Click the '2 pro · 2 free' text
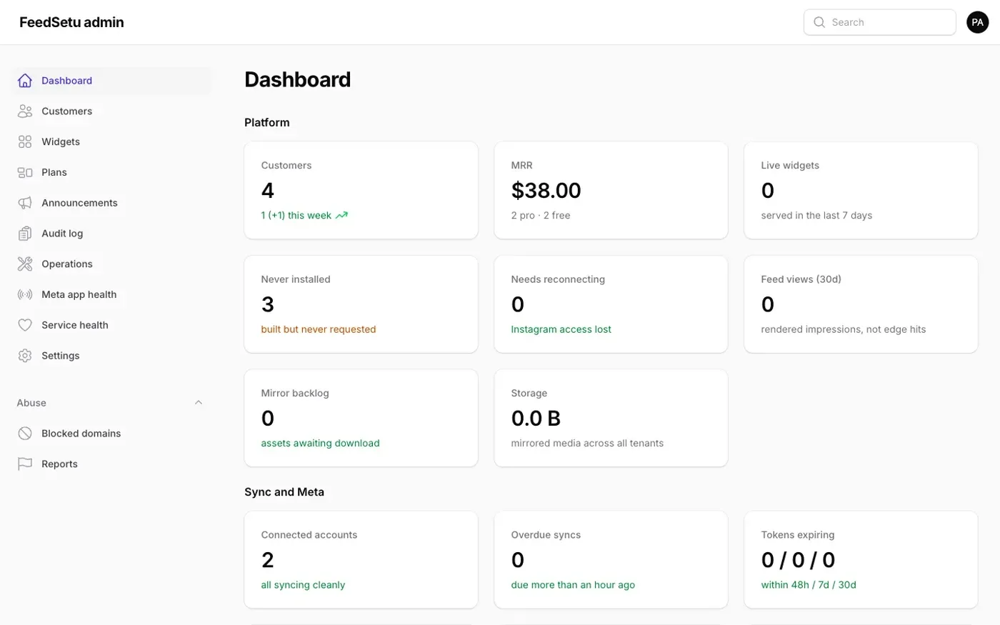 point(541,215)
